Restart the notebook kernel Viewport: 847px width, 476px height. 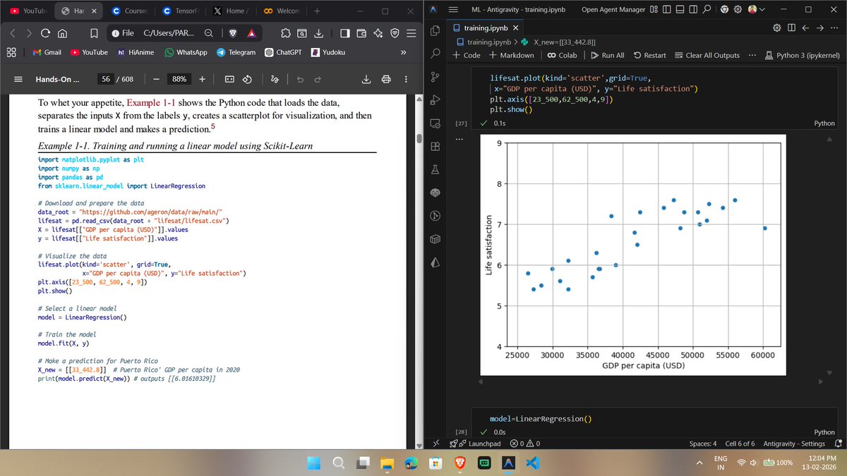(x=651, y=55)
